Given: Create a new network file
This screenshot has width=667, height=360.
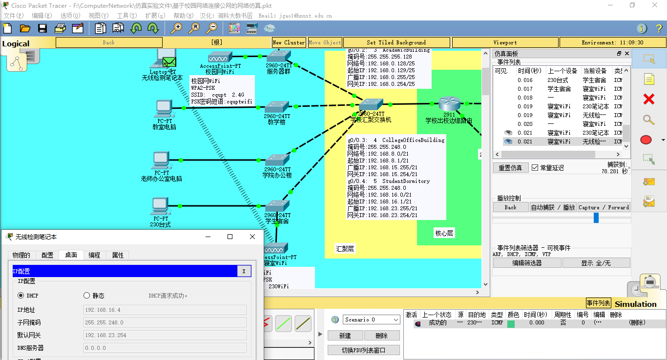Looking at the screenshot, I should 8,28.
